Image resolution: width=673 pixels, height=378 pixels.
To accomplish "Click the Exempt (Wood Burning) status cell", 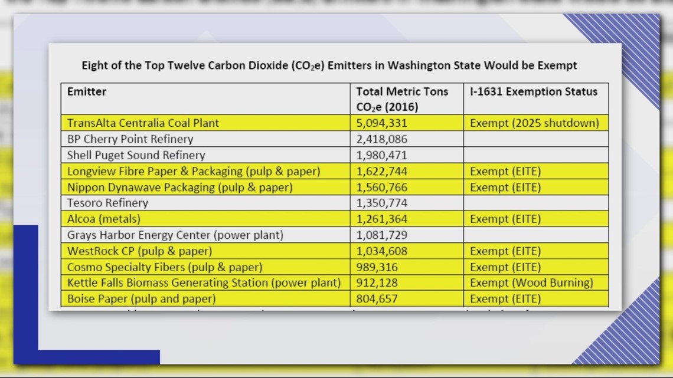I will [x=531, y=283].
